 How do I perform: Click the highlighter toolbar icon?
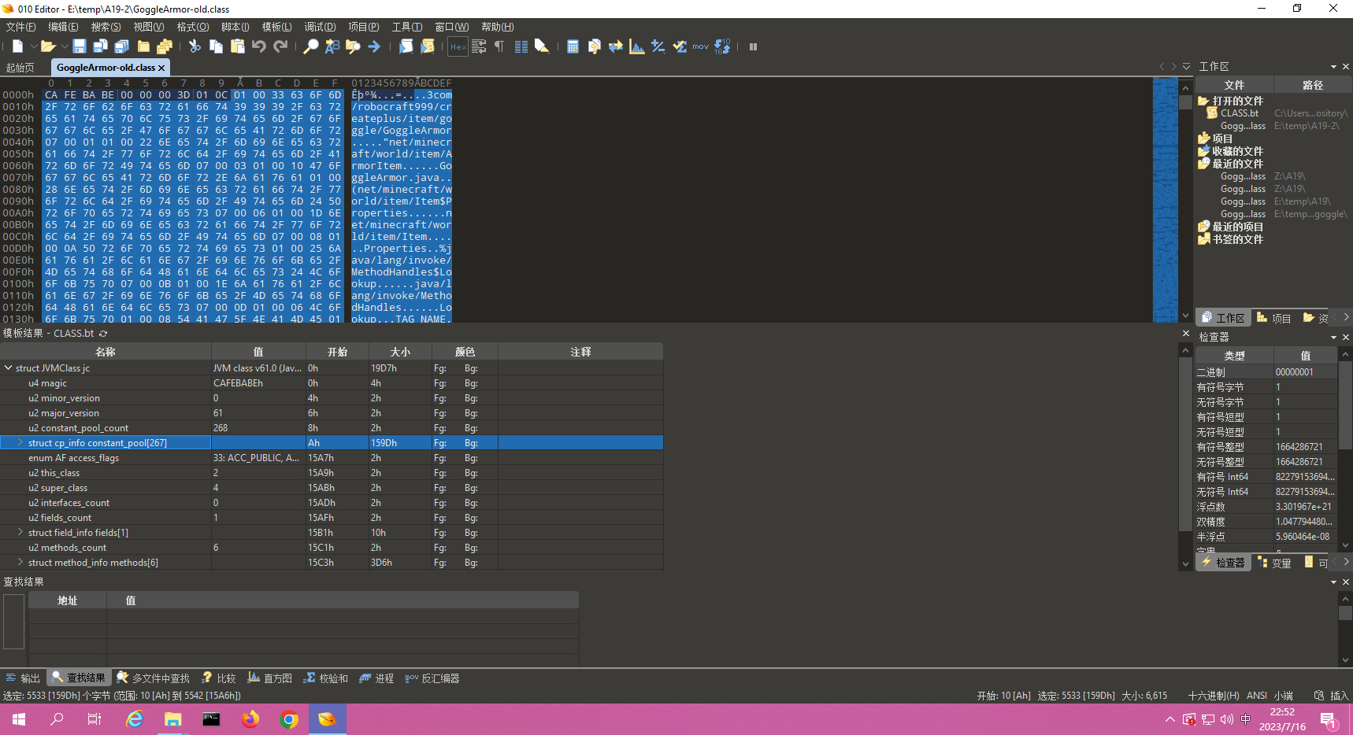click(x=542, y=46)
